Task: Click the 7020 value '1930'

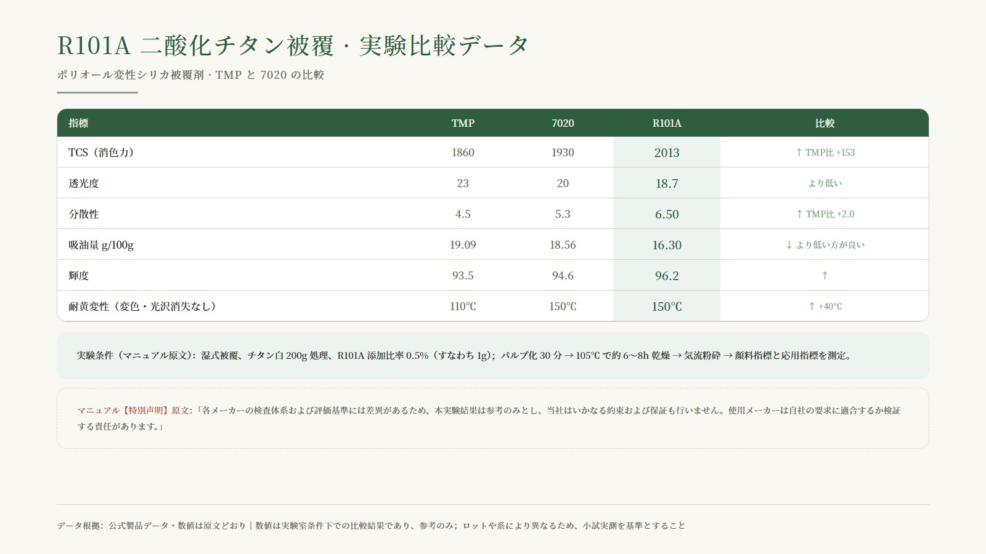Action: pyautogui.click(x=563, y=153)
